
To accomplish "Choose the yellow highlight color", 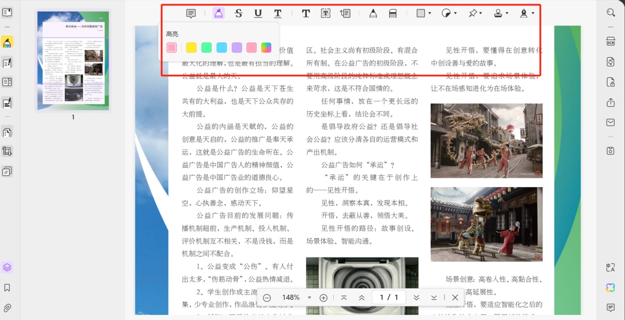I will click(x=191, y=48).
